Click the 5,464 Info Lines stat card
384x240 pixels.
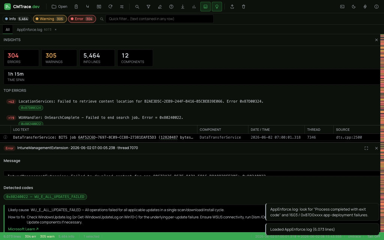97,58
